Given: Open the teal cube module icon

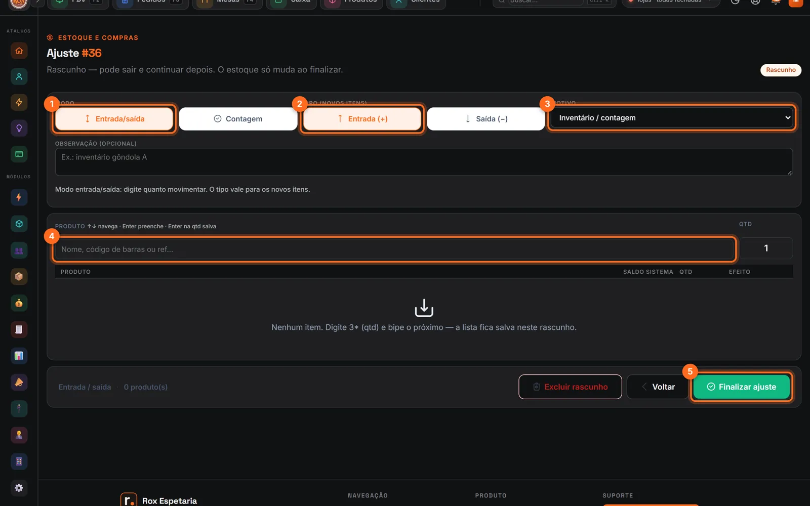Looking at the screenshot, I should coord(19,224).
